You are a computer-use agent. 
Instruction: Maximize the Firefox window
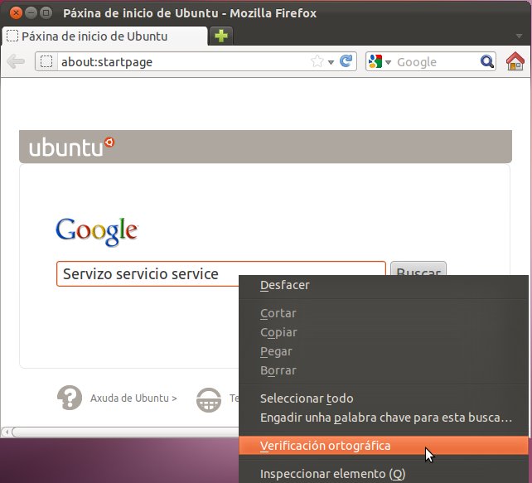[x=46, y=13]
